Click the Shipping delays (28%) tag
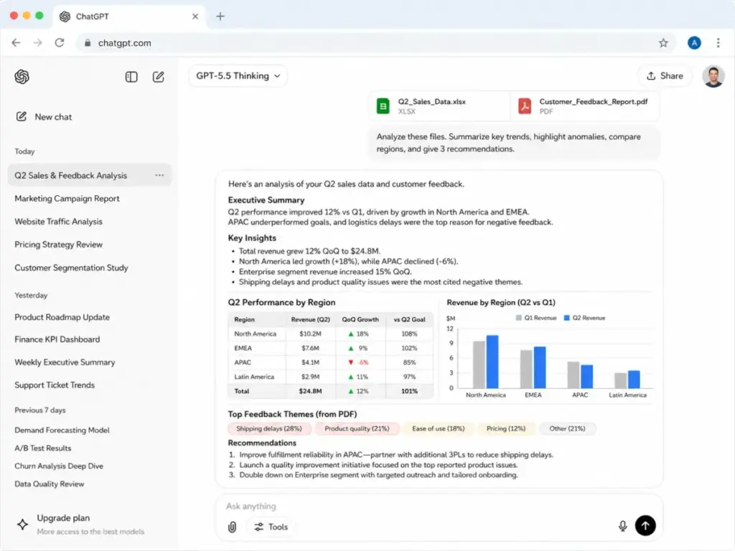Screen dimensions: 735x551 click(268, 429)
